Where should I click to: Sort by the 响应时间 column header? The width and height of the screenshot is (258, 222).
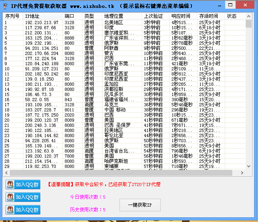[183, 16]
